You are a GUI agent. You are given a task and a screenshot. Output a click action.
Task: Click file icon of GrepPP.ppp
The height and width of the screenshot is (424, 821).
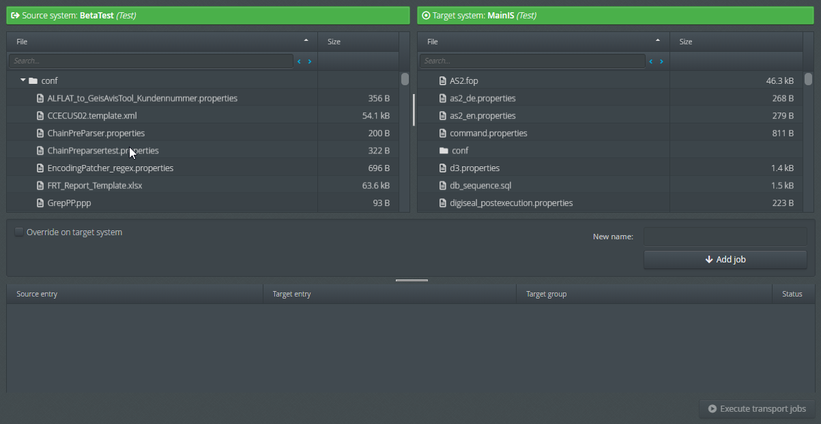pos(40,203)
